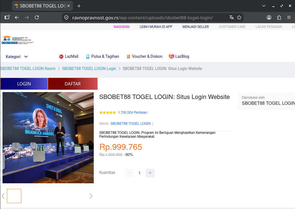Increase quantity with plus button
Screen dimensions: 295x209
(x=150, y=173)
